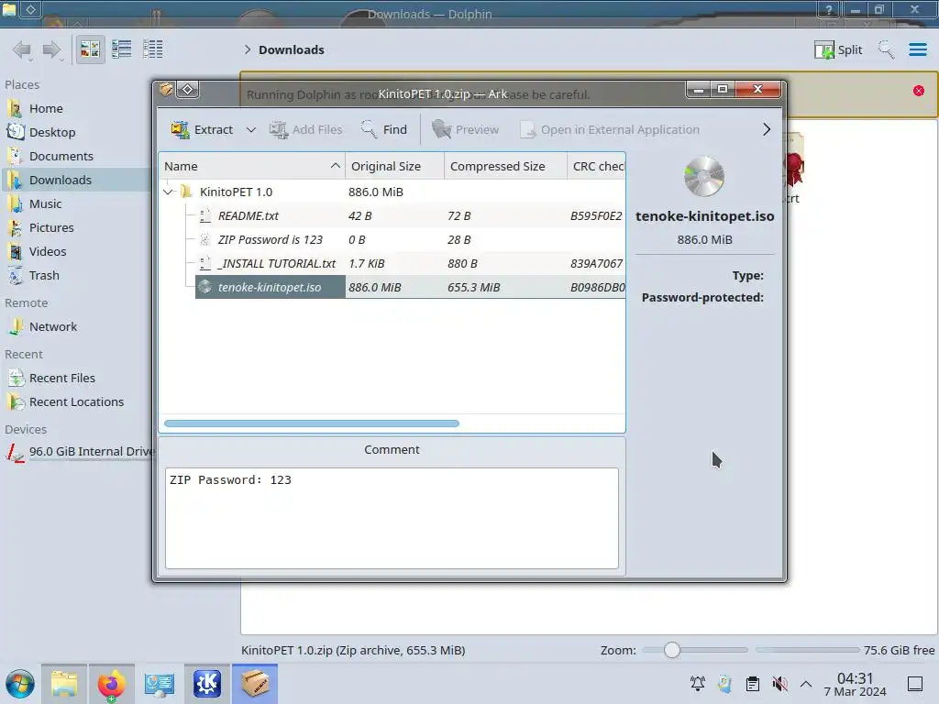Launch Firefox from the taskbar
The height and width of the screenshot is (704, 939).
111,684
